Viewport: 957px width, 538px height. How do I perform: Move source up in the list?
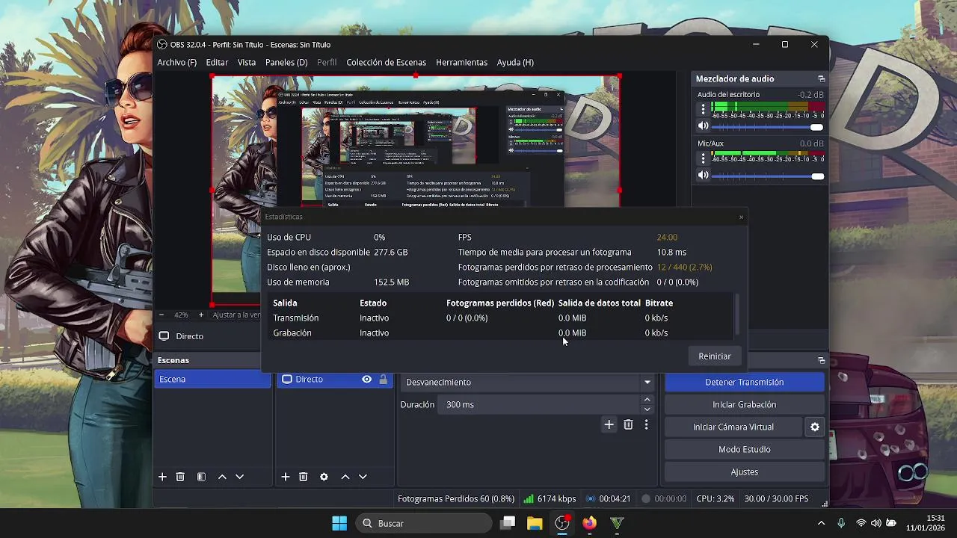point(345,477)
